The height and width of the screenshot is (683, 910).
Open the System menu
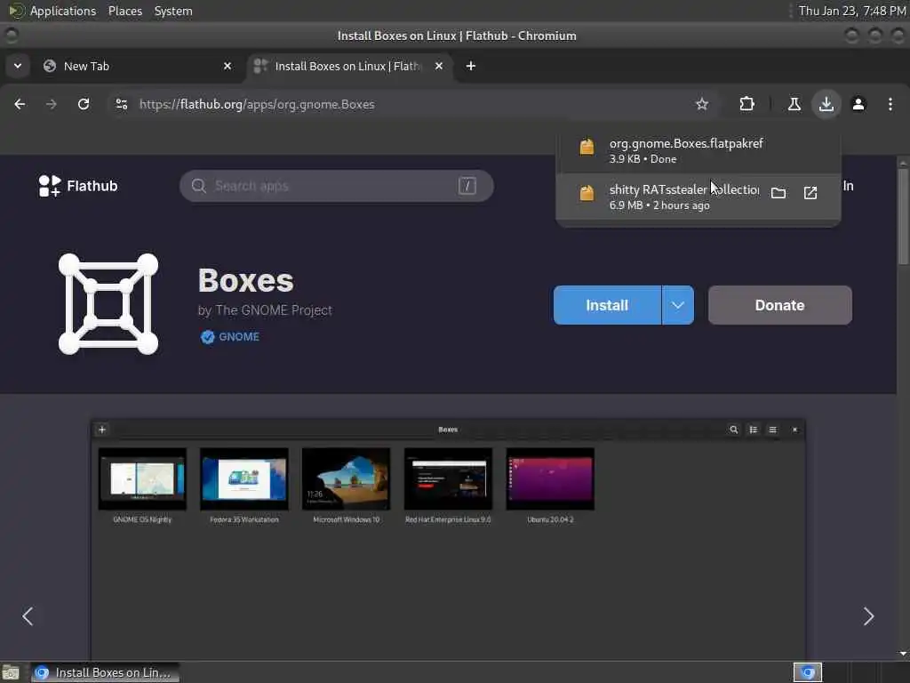[x=173, y=11]
